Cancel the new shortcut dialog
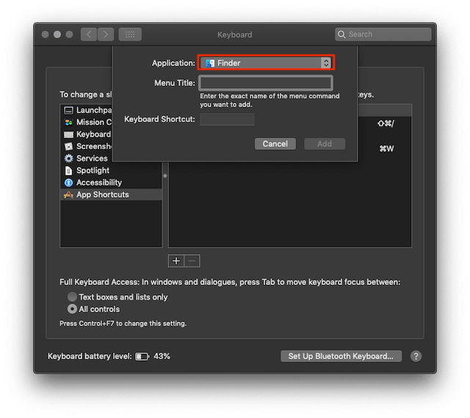The height and width of the screenshot is (418, 470). pos(275,144)
